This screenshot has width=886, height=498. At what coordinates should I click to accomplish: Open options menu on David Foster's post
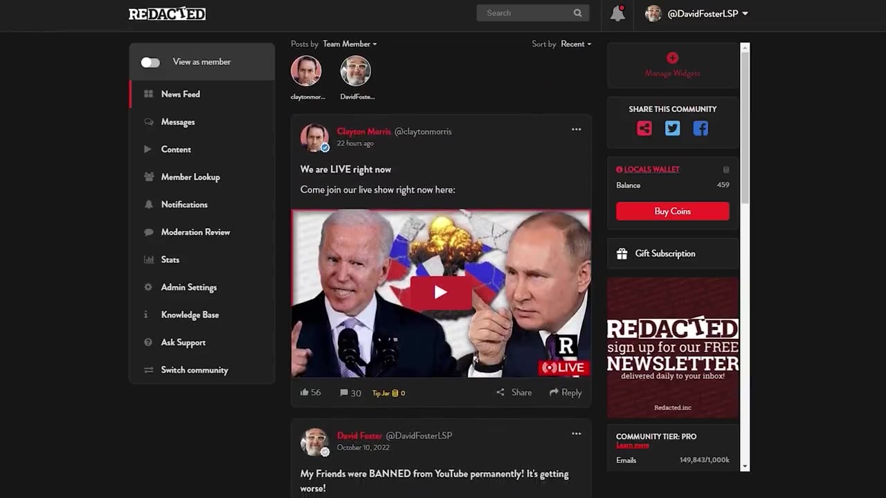(576, 434)
